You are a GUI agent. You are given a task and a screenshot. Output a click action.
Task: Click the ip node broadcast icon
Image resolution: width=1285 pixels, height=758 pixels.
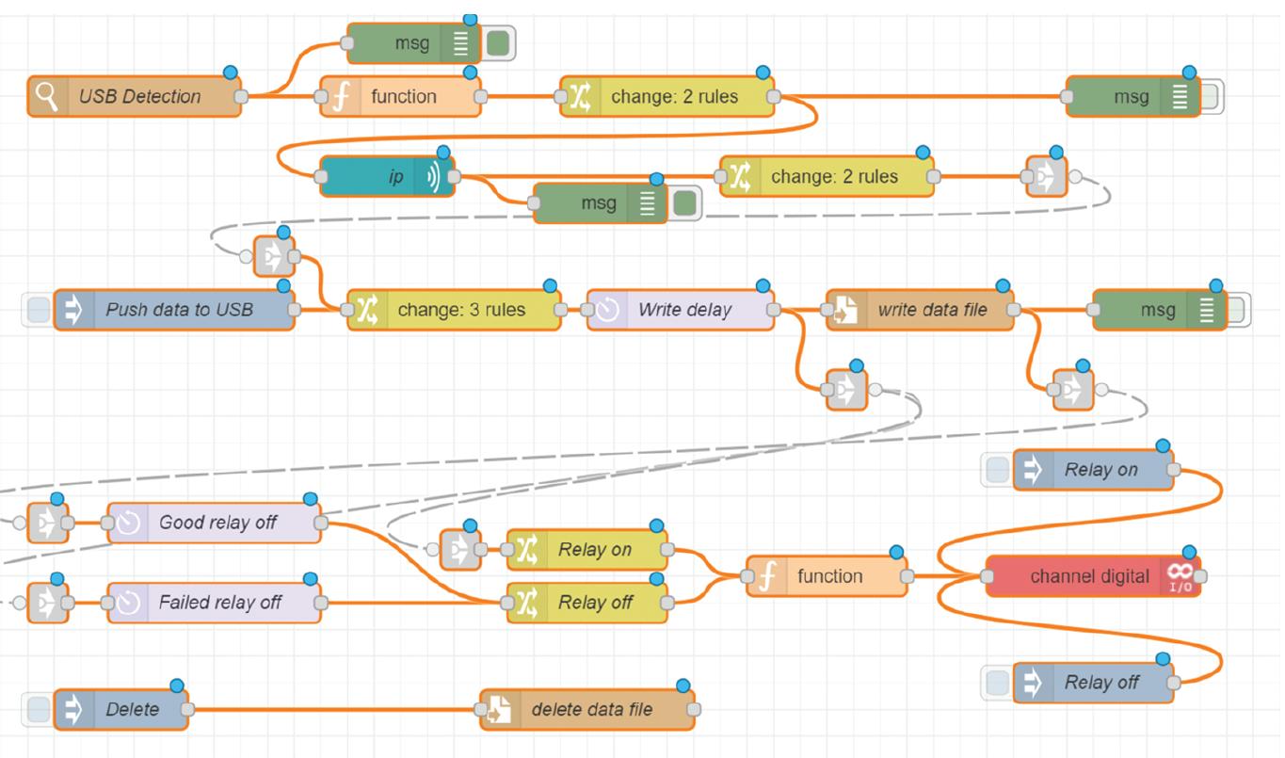[x=434, y=176]
